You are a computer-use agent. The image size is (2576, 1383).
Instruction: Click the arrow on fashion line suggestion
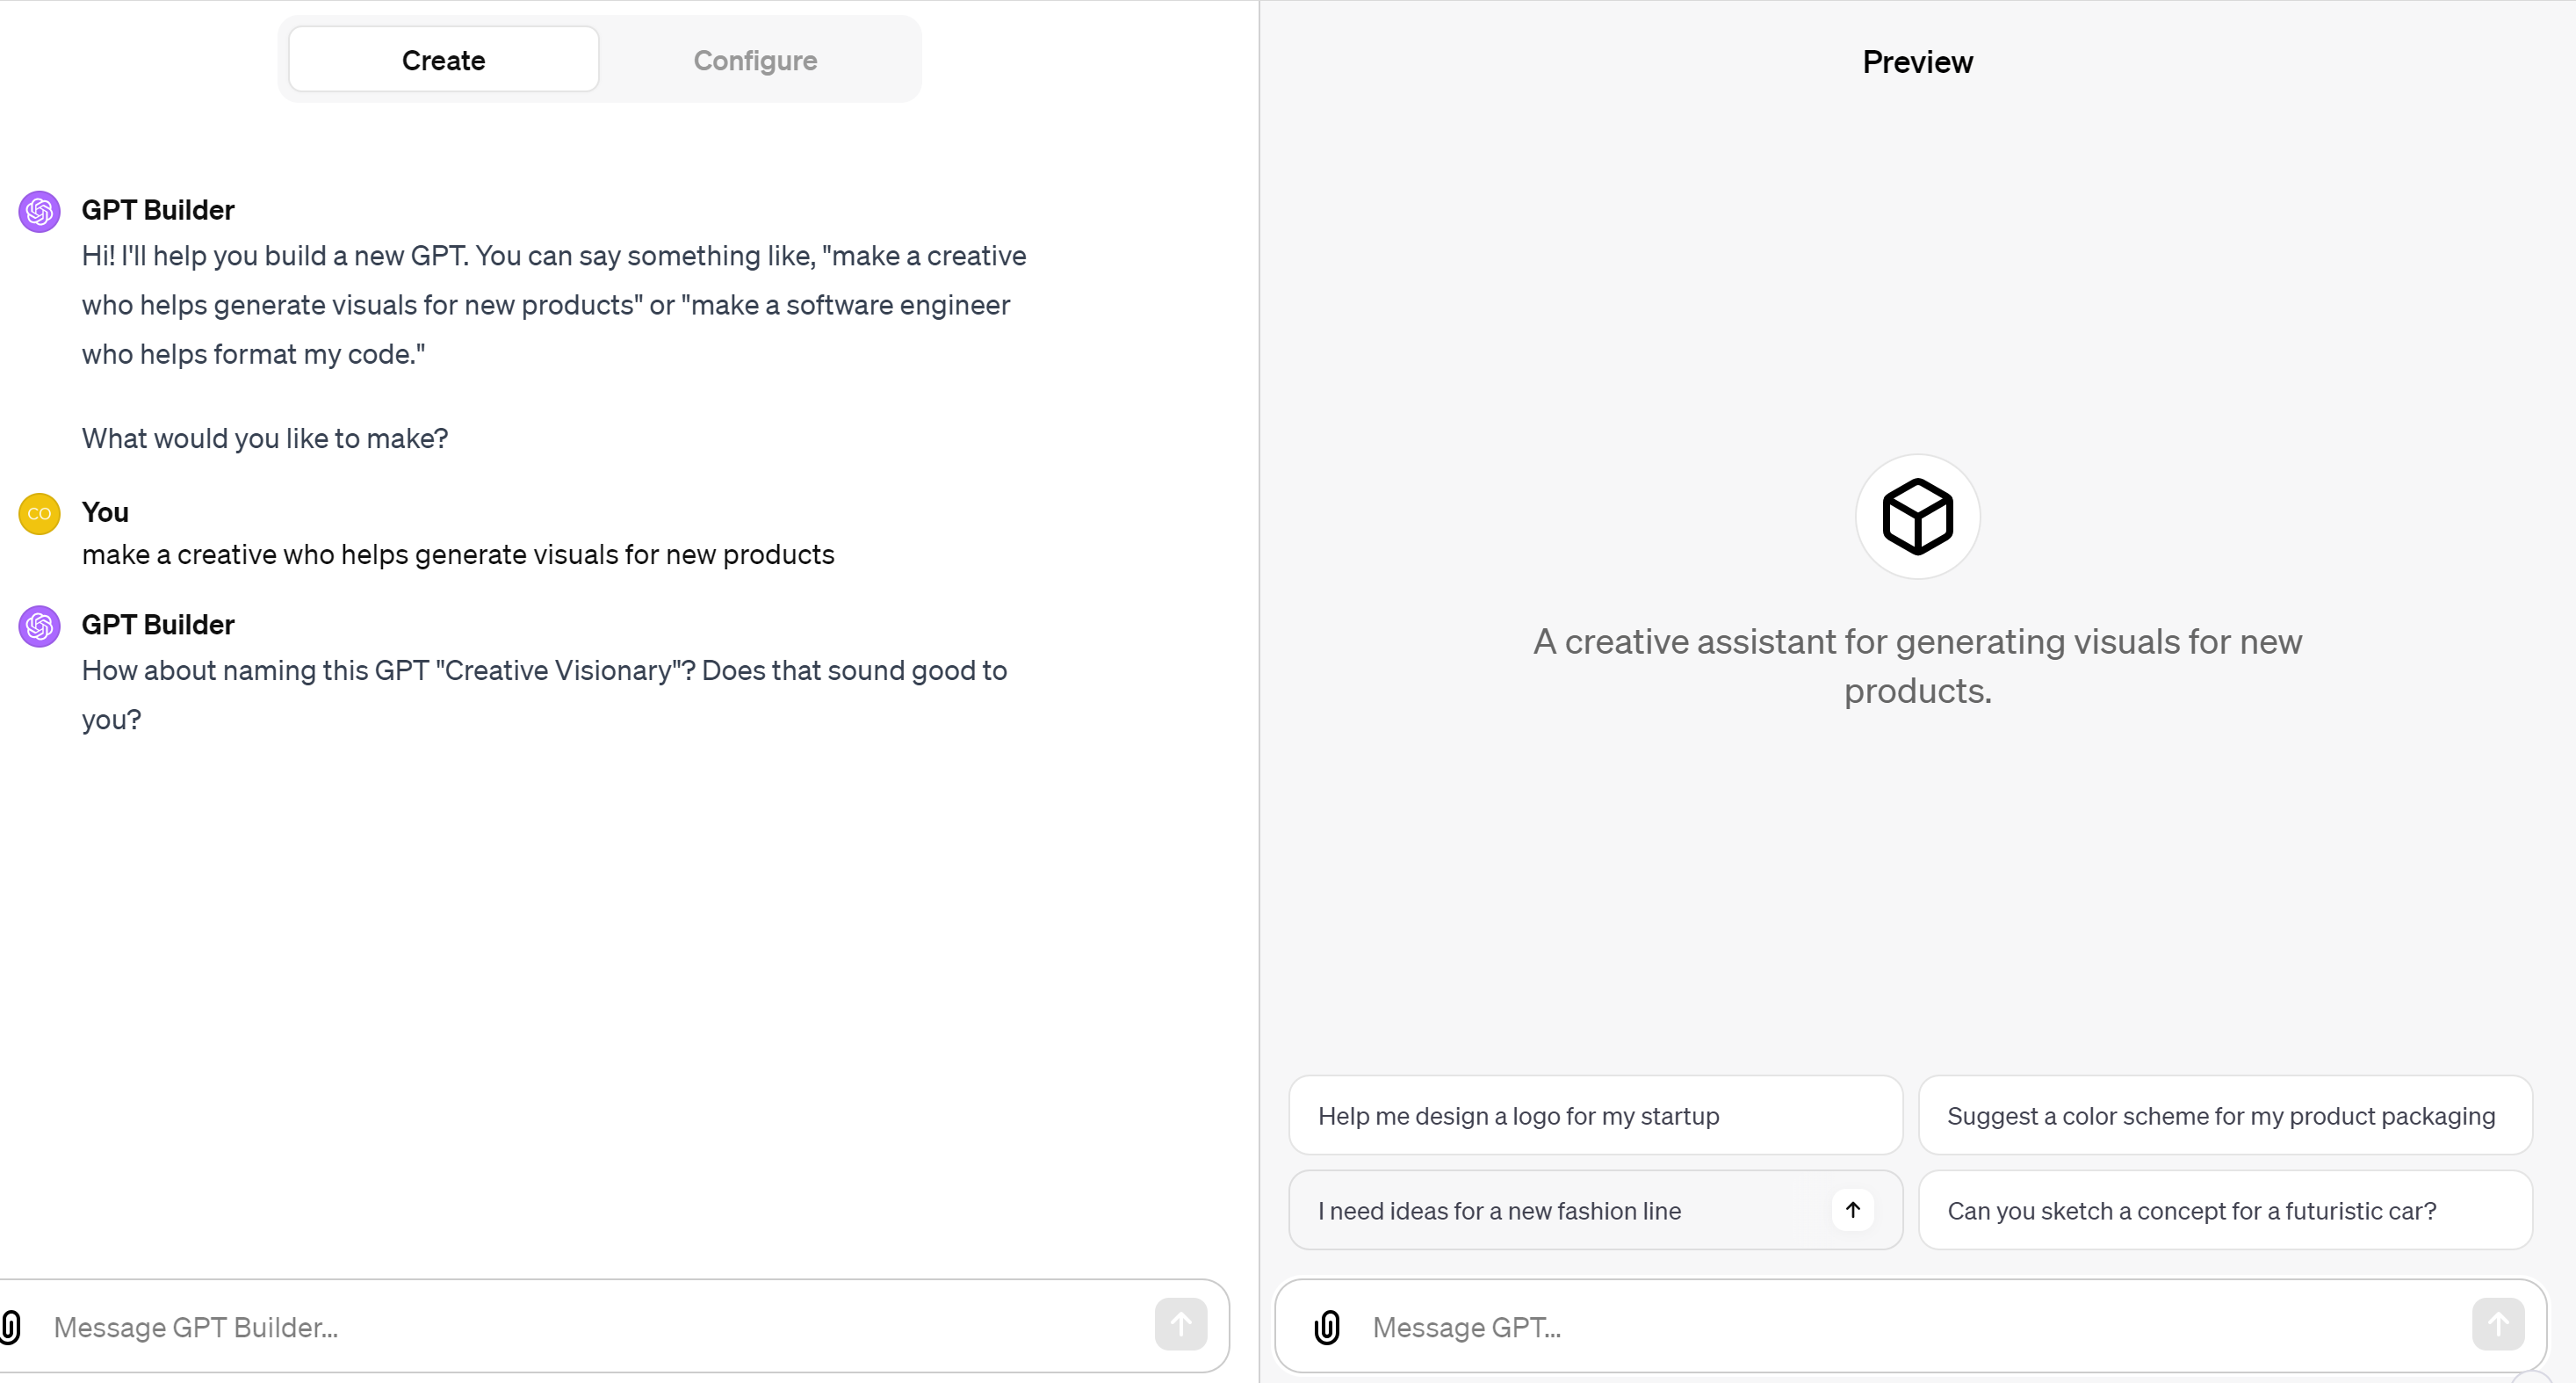pyautogui.click(x=1852, y=1210)
